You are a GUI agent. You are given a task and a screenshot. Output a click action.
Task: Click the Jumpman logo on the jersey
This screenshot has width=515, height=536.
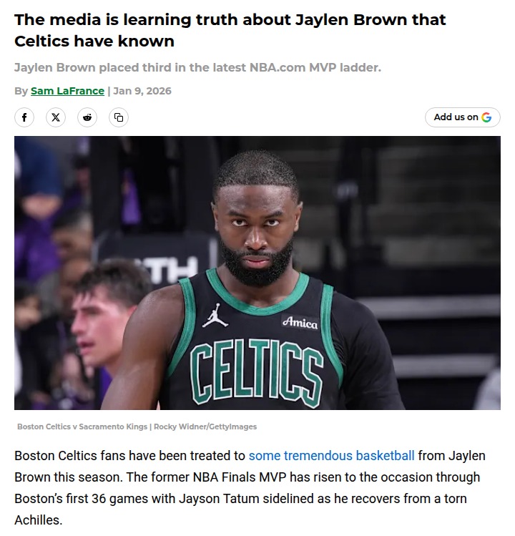(215, 316)
